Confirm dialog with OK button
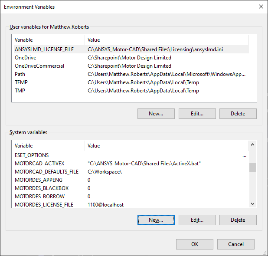Screen dimensions: 268x256 coord(195,244)
